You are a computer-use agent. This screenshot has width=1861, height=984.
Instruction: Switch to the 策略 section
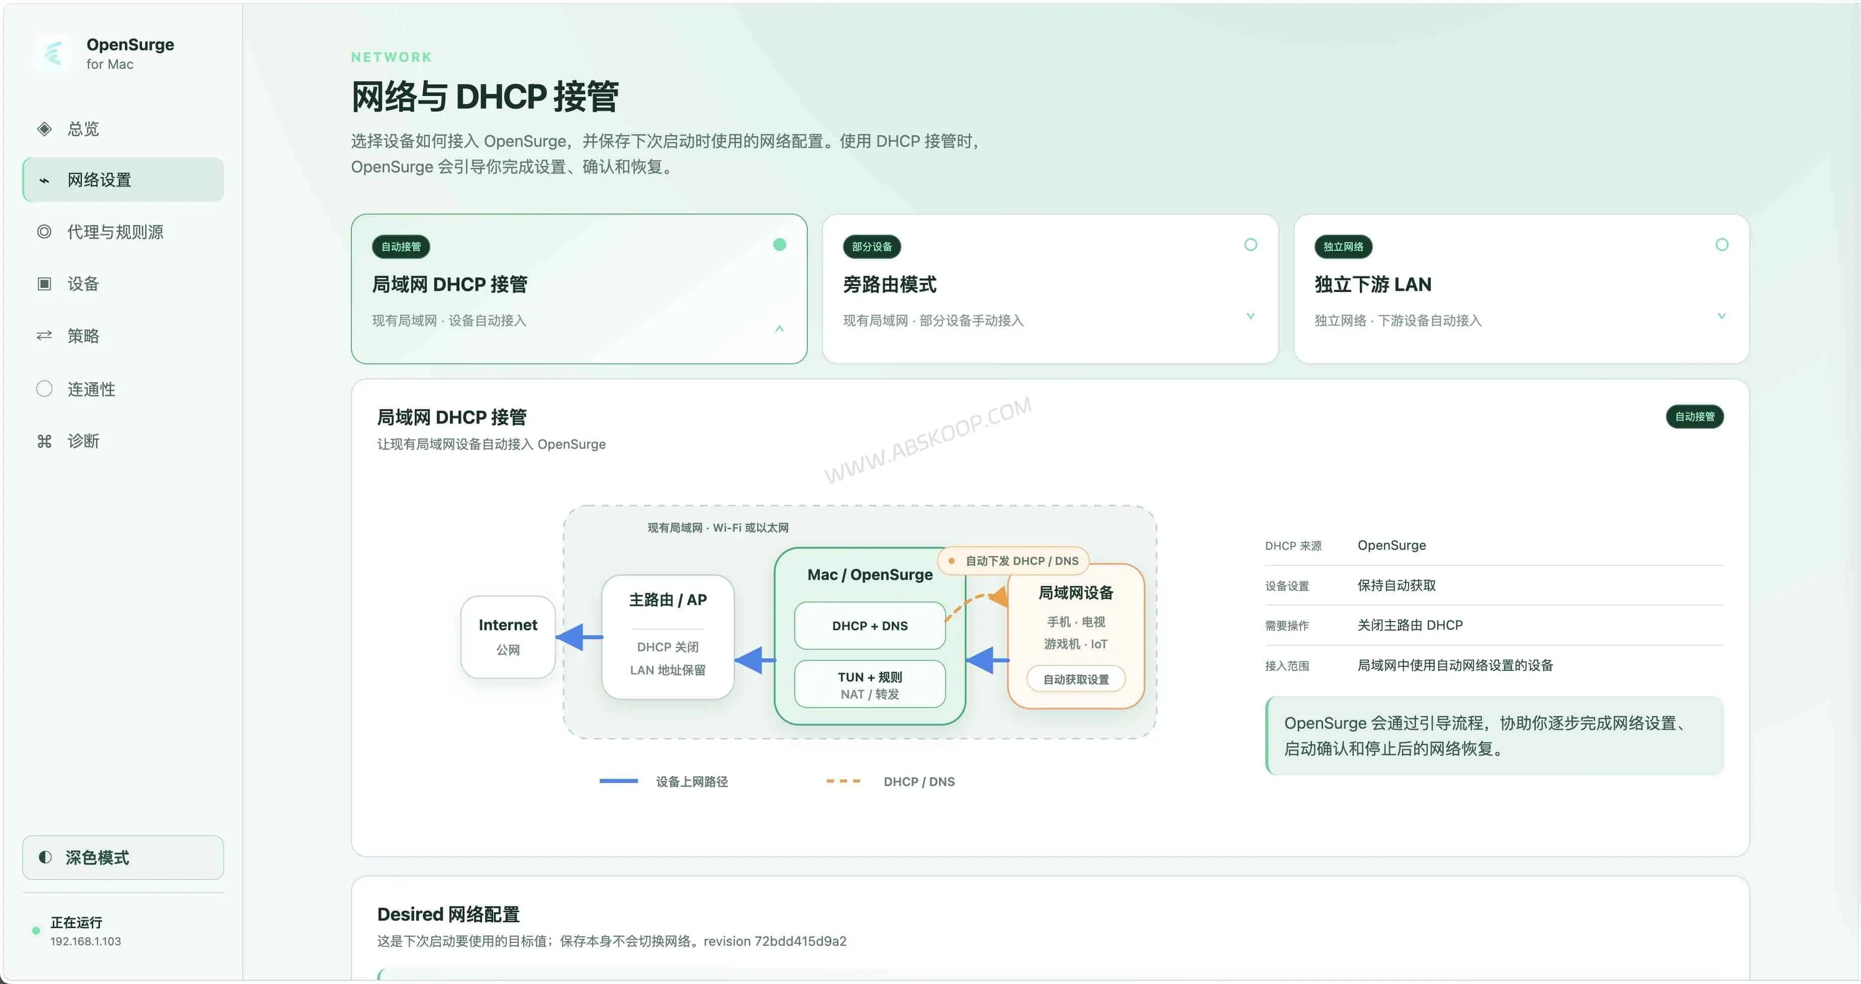pyautogui.click(x=123, y=336)
